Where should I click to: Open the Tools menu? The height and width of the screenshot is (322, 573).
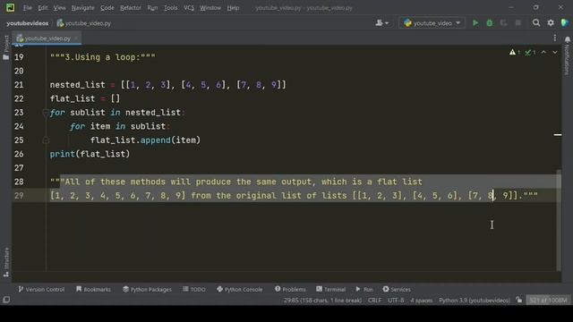170,8
